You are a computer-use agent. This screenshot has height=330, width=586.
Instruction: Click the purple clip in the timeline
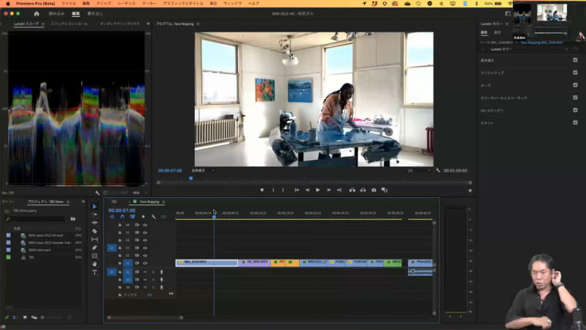pyautogui.click(x=254, y=262)
